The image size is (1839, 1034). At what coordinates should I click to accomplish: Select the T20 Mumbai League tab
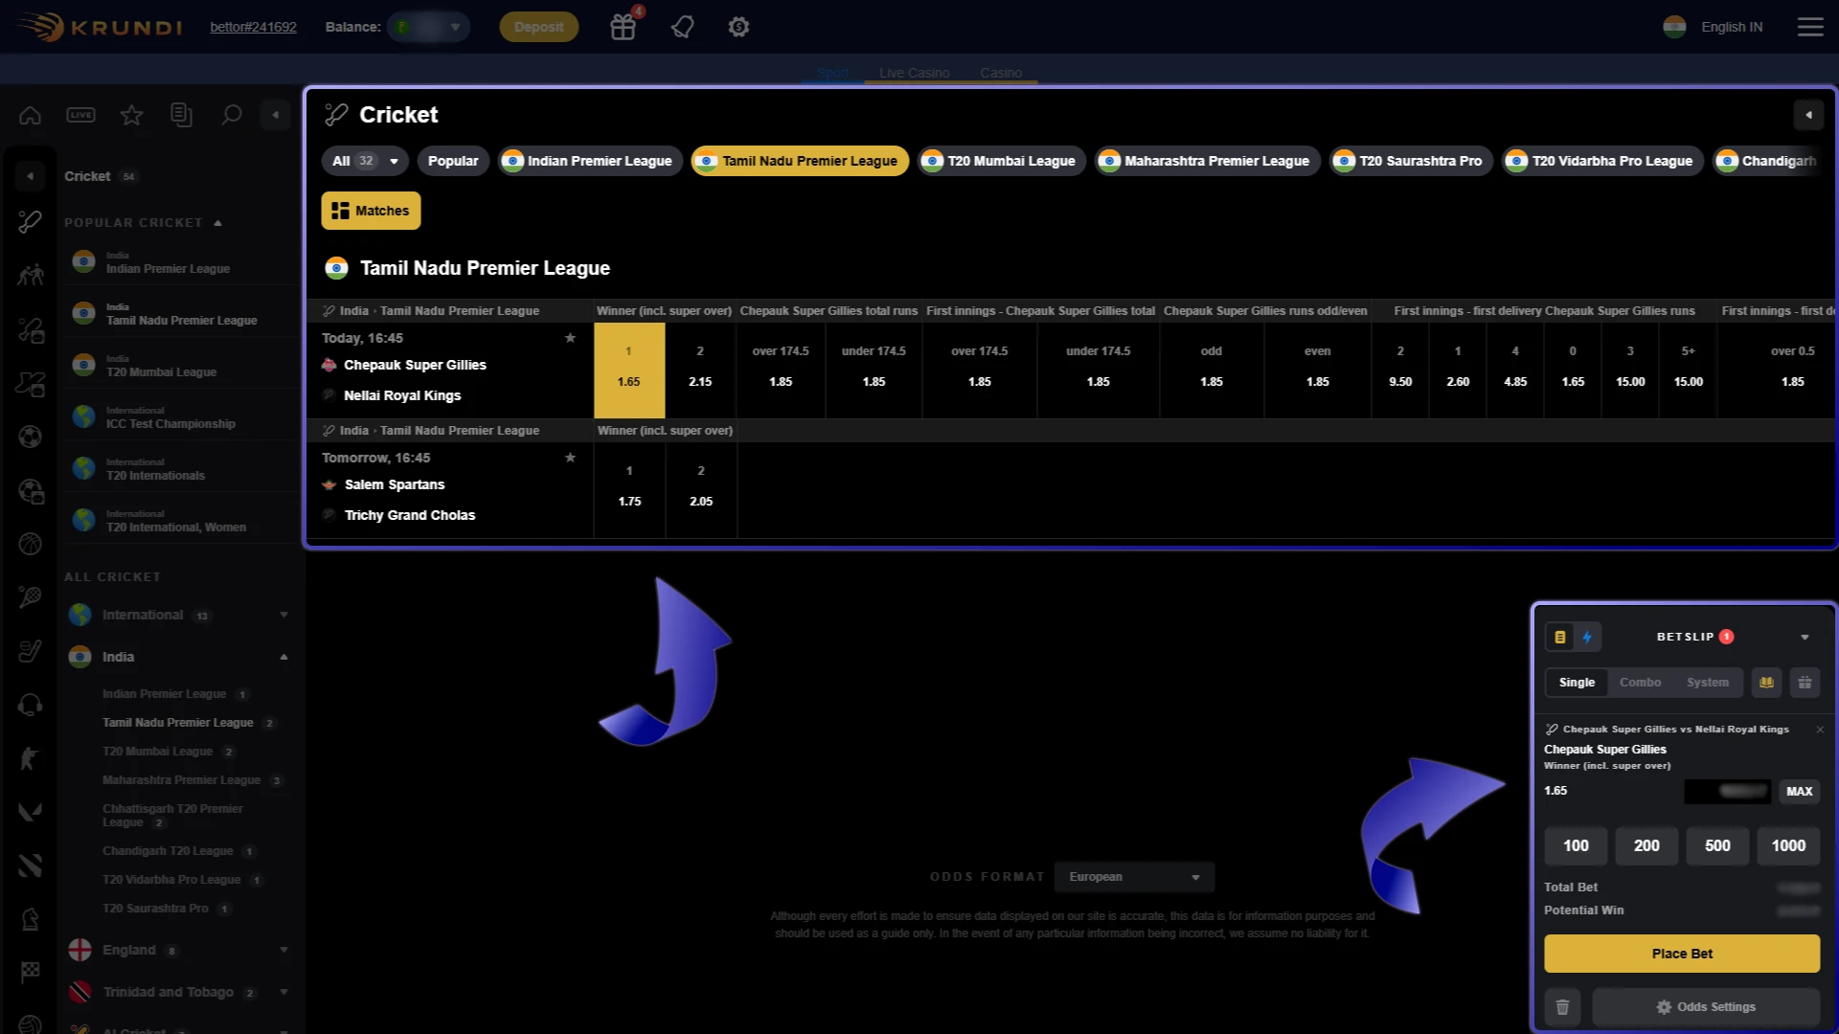pyautogui.click(x=1000, y=161)
